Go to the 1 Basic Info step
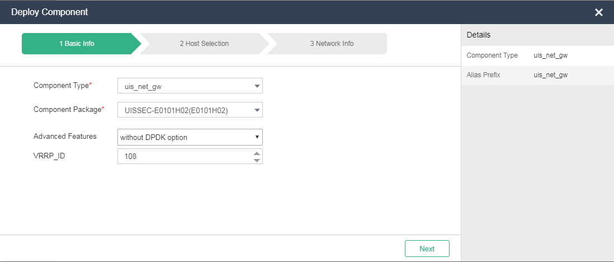Screen dimensions: 614x262 point(77,44)
